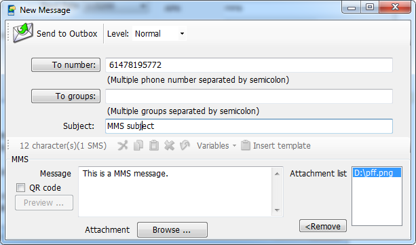Open the To number contact picker
The image size is (416, 245).
66,64
